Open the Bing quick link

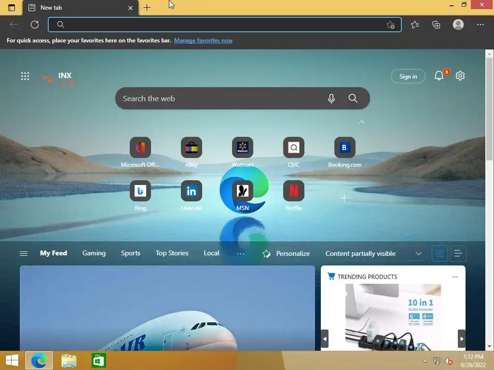tap(140, 196)
